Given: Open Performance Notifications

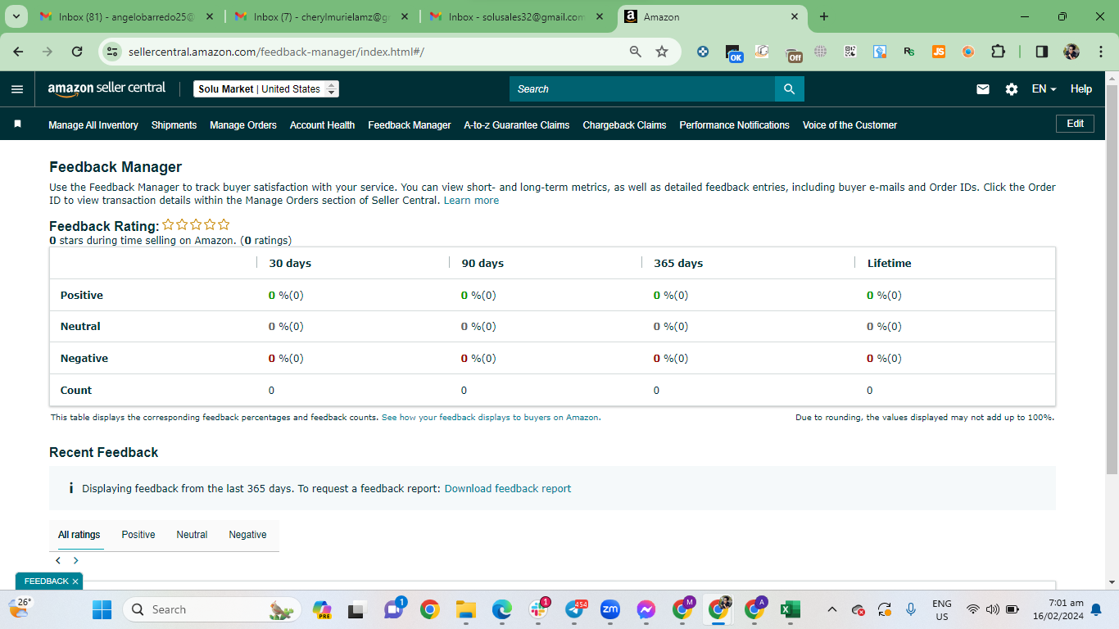Looking at the screenshot, I should [x=735, y=125].
